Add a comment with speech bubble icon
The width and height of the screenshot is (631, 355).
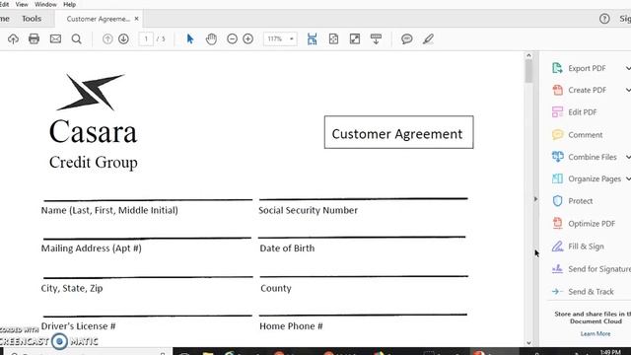pos(407,39)
